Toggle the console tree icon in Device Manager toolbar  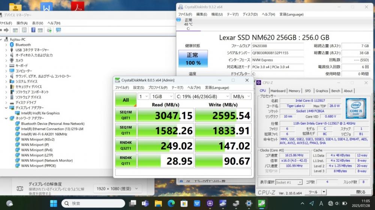click(x=15, y=30)
